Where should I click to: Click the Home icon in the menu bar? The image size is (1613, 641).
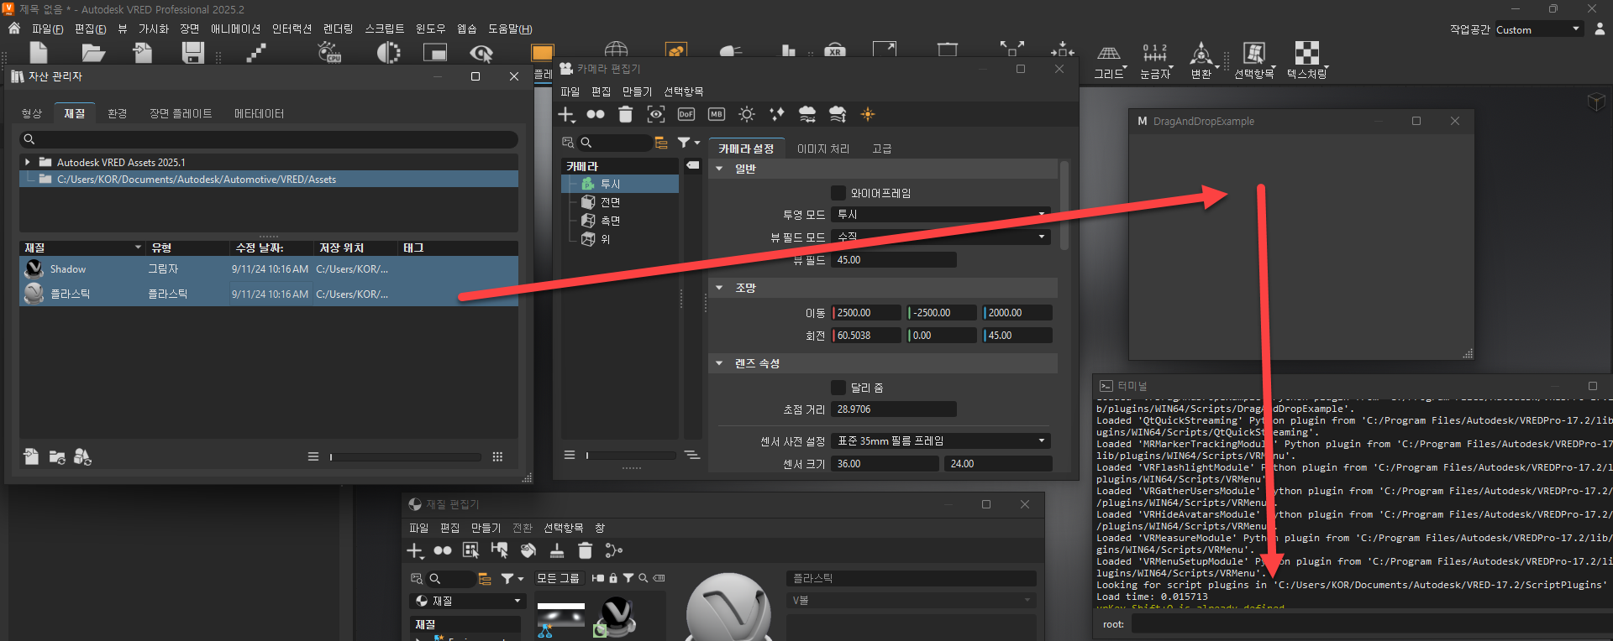tap(14, 29)
